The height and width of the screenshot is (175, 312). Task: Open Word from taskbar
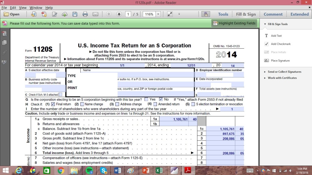pyautogui.click(x=117, y=170)
